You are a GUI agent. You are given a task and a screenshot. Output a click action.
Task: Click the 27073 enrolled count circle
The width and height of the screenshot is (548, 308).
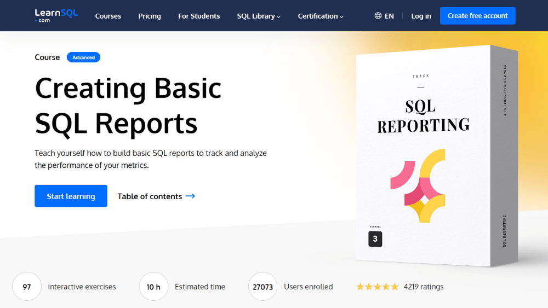(263, 287)
